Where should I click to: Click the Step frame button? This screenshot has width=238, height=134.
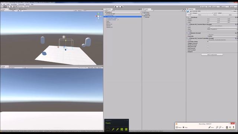coord(122,7)
